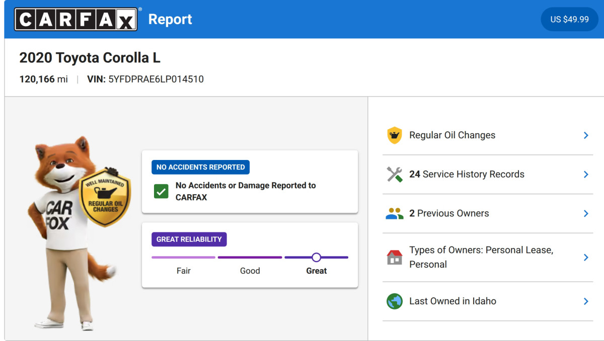Click the CARFAX logo in header
Screen dimensions: 604x341
click(75, 19)
